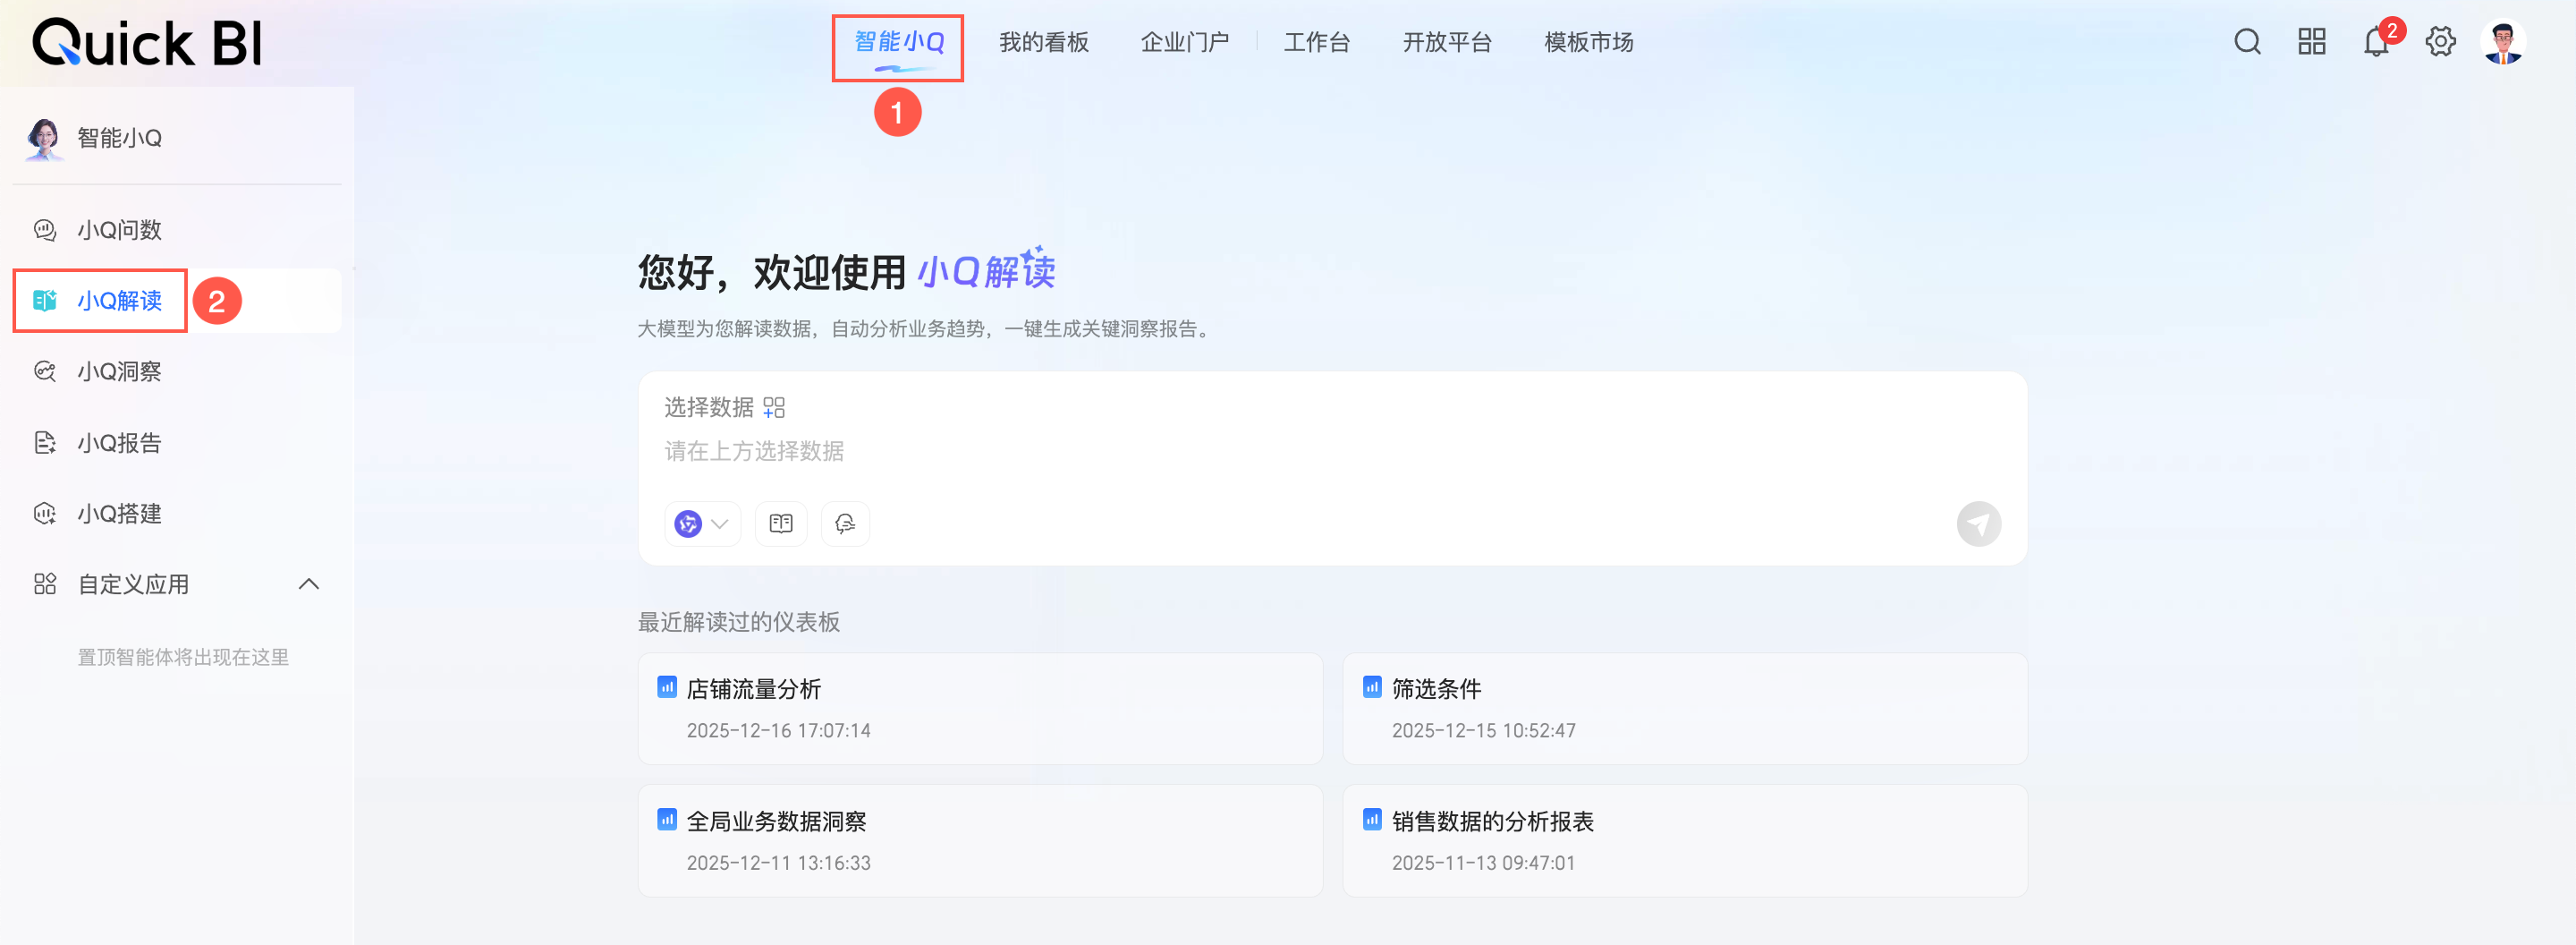The width and height of the screenshot is (2576, 945).
Task: Open the 销售数据的分析报表 dashboard card
Action: tap(1684, 840)
